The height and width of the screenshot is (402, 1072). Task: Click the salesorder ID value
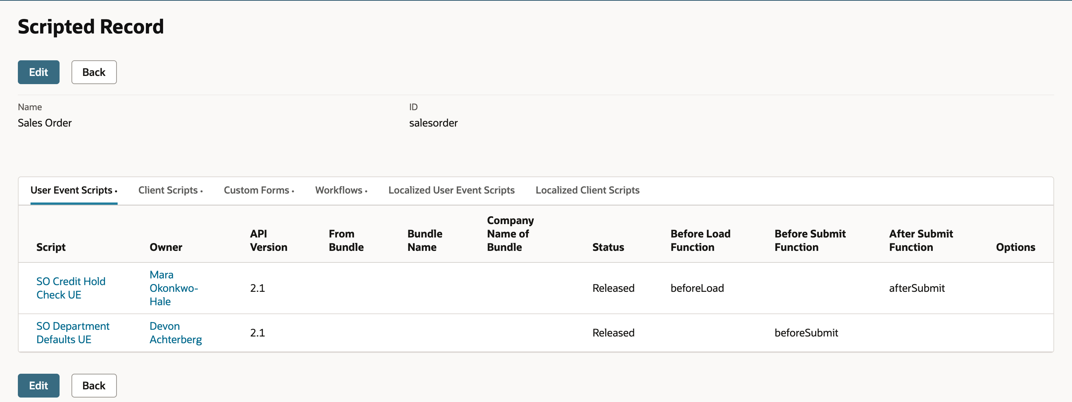[433, 123]
